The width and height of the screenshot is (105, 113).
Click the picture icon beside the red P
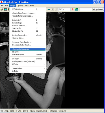click(x=76, y=9)
